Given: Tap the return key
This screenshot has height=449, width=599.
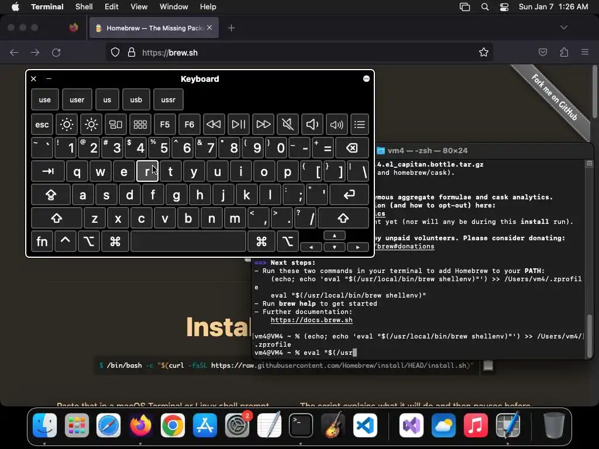Looking at the screenshot, I should [x=349, y=195].
